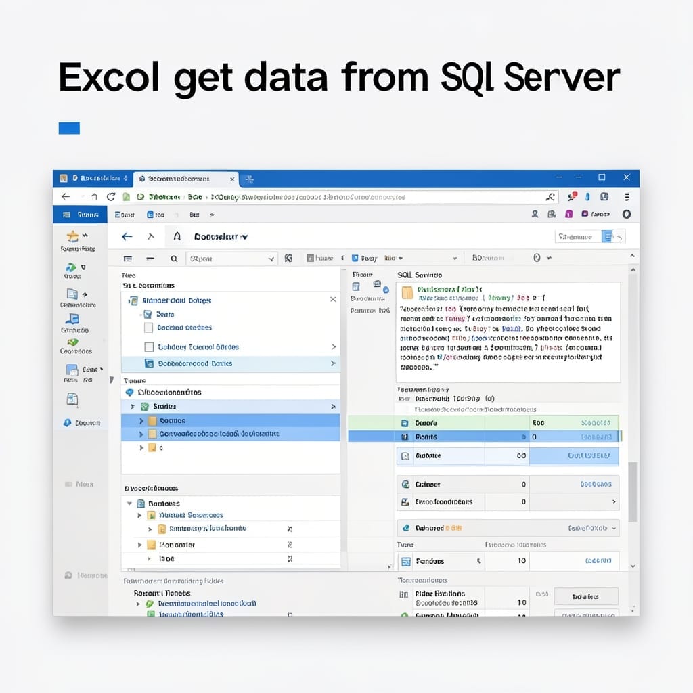Click the blue in-page back arrow
This screenshot has width=693, height=693.
[127, 236]
